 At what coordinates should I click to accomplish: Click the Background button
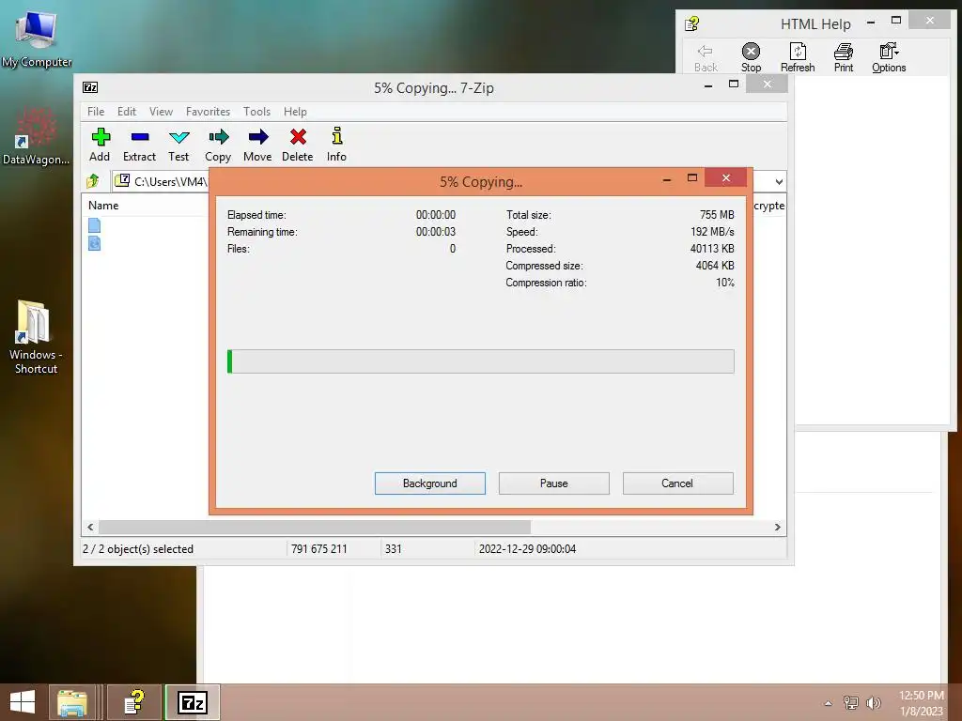pos(430,483)
